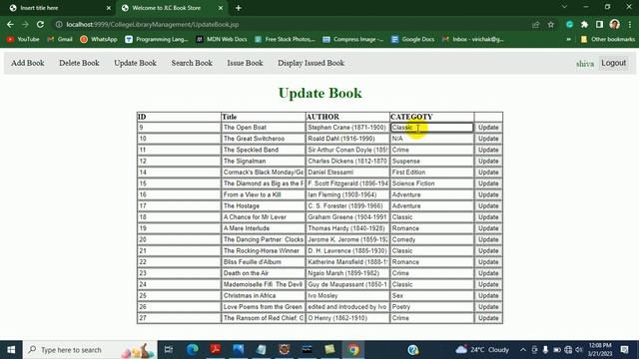Go back using the browser back arrow

pos(10,24)
